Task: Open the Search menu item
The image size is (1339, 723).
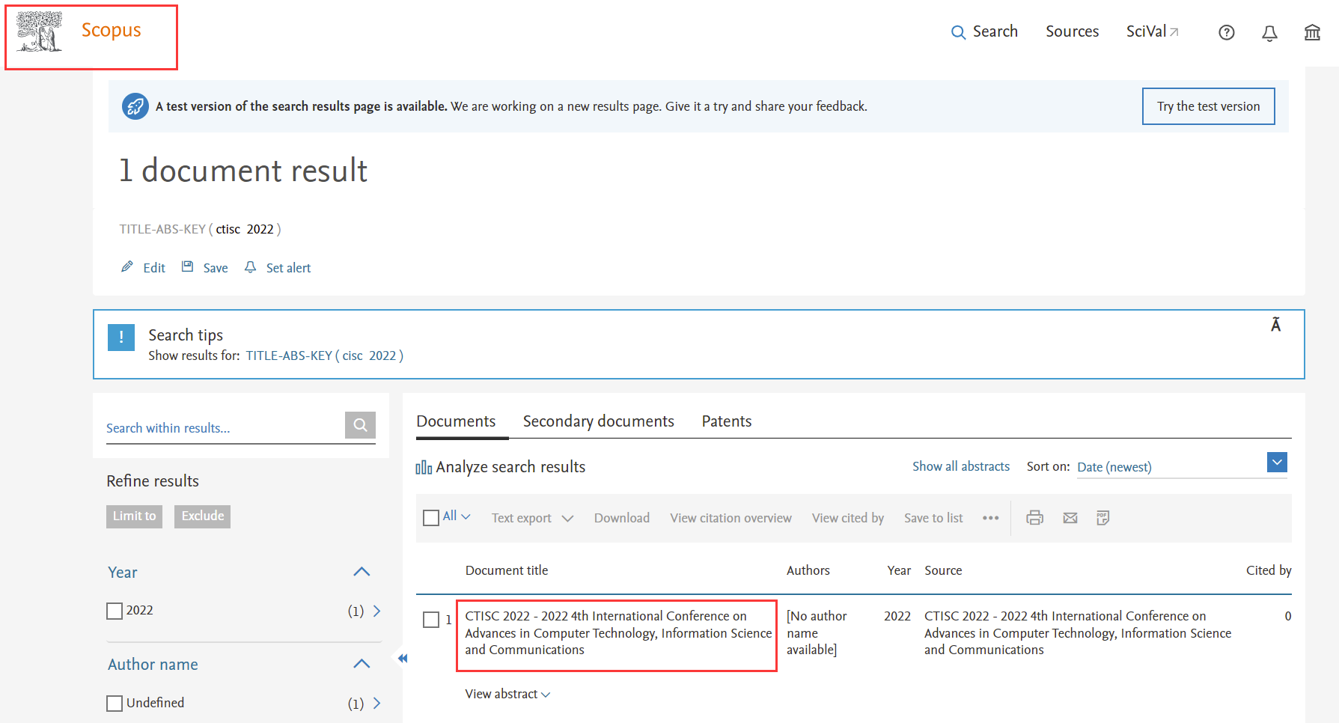Action: [x=995, y=31]
